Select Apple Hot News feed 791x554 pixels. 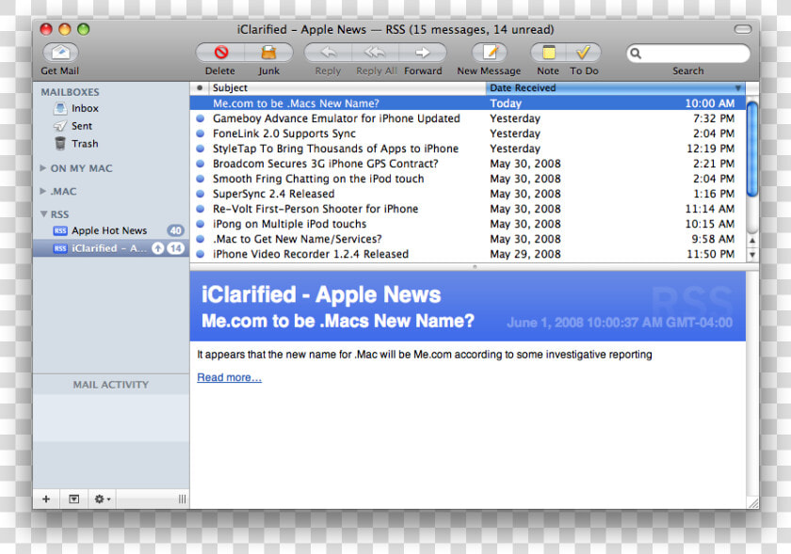pyautogui.click(x=111, y=230)
